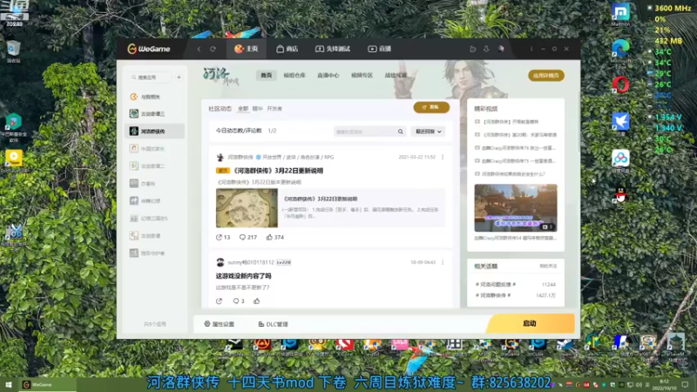697x392 pixels.
Task: Open 属性设置 property settings
Action: [220, 324]
